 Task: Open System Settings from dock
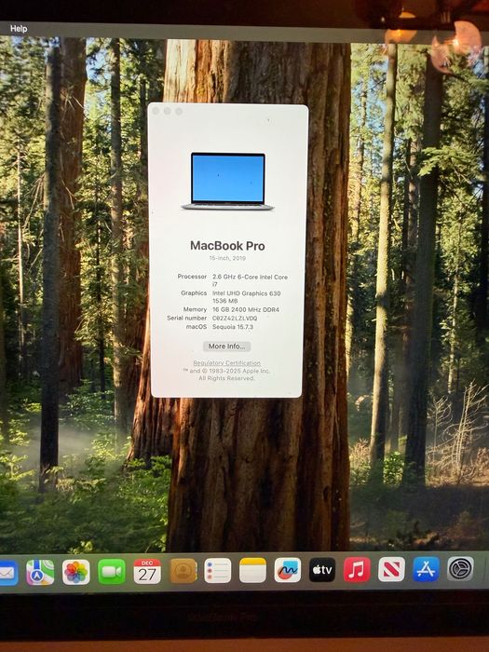point(460,568)
